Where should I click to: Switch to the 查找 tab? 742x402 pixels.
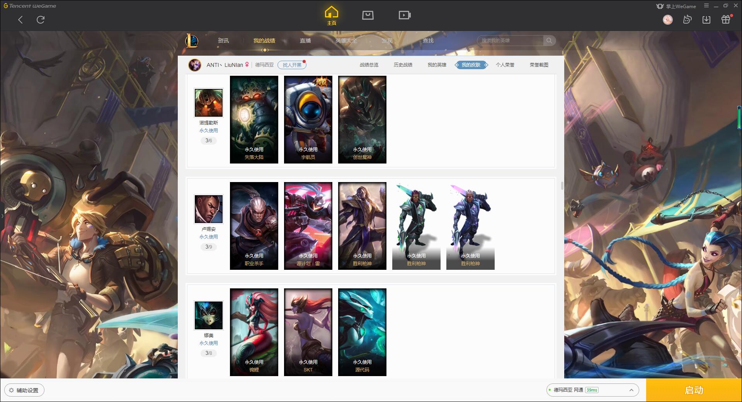428,41
